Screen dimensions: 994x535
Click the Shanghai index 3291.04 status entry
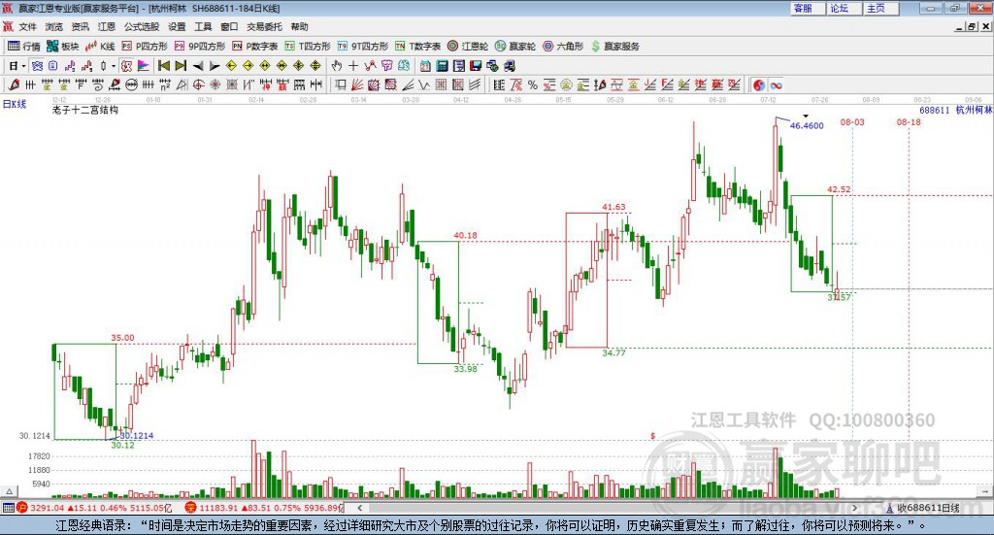(94, 508)
